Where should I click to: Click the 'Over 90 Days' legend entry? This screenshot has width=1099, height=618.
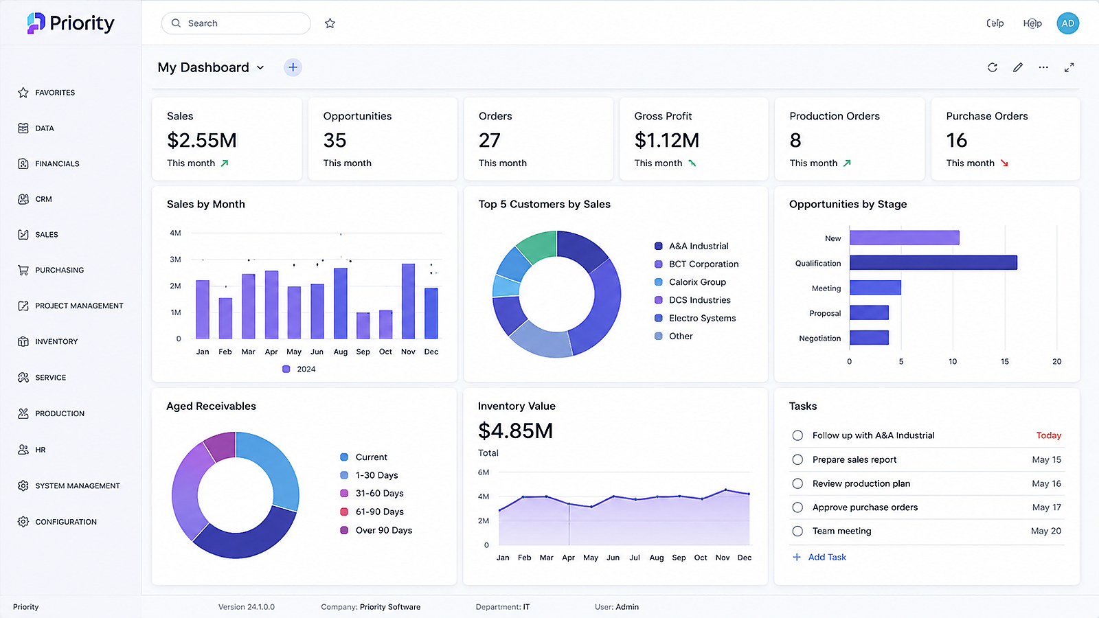pos(376,530)
